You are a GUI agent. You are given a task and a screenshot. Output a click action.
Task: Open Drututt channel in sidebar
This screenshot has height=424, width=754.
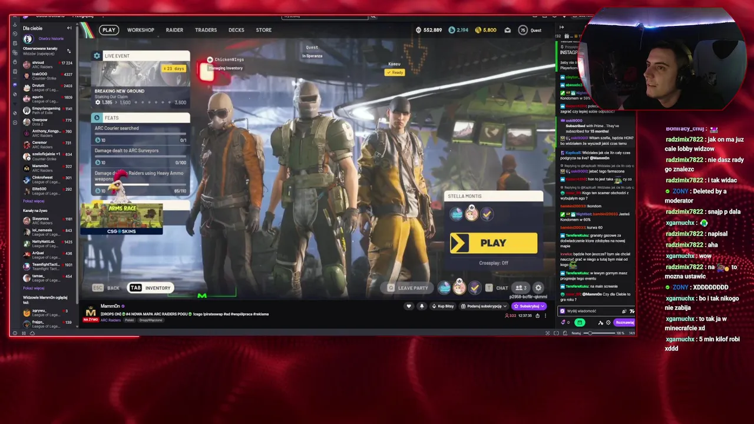47,87
